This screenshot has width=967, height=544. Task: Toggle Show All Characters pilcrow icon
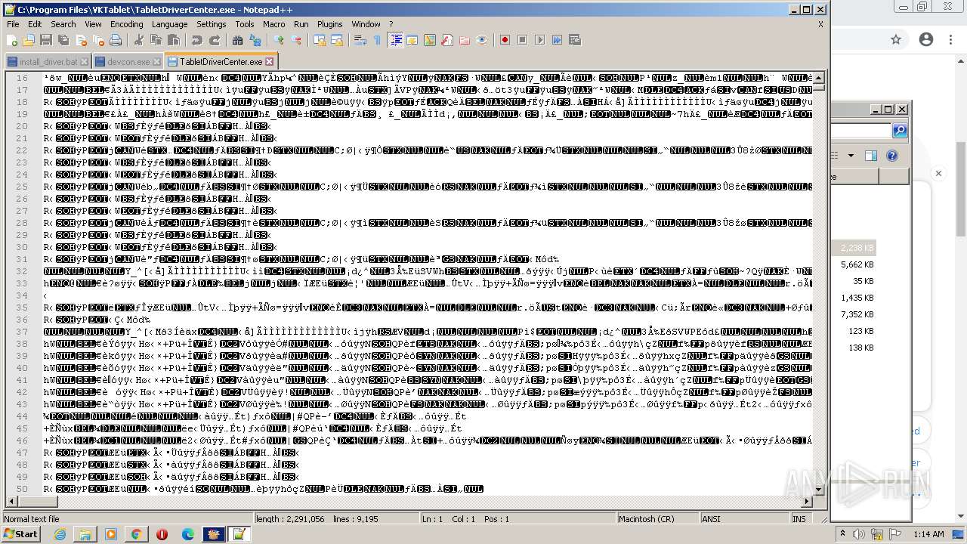pyautogui.click(x=377, y=40)
